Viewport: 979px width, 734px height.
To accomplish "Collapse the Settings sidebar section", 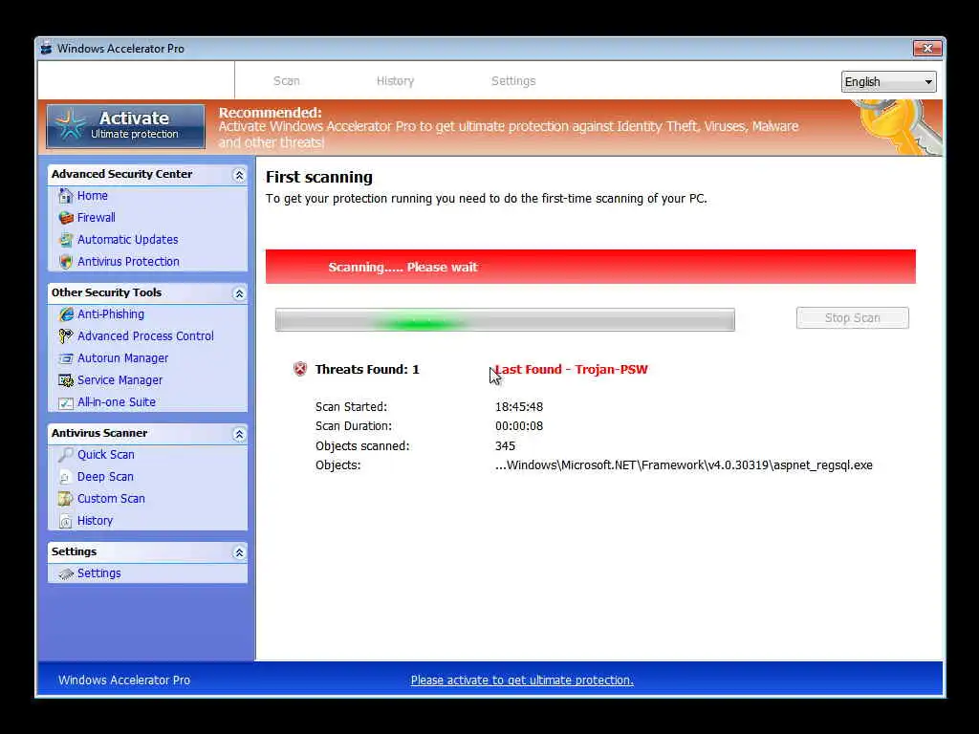I will point(239,552).
